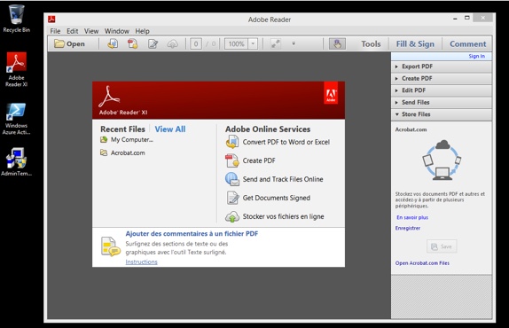Viewport: 509px width, 328px height.
Task: Expand the Send Files panel
Action: [441, 103]
